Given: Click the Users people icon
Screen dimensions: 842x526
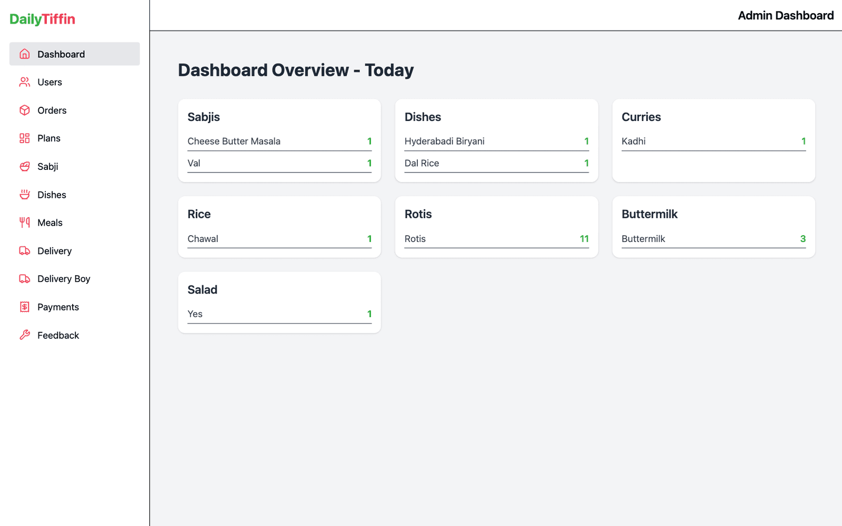Looking at the screenshot, I should (25, 82).
